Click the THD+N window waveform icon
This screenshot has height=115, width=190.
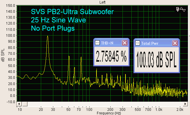coord(97,43)
